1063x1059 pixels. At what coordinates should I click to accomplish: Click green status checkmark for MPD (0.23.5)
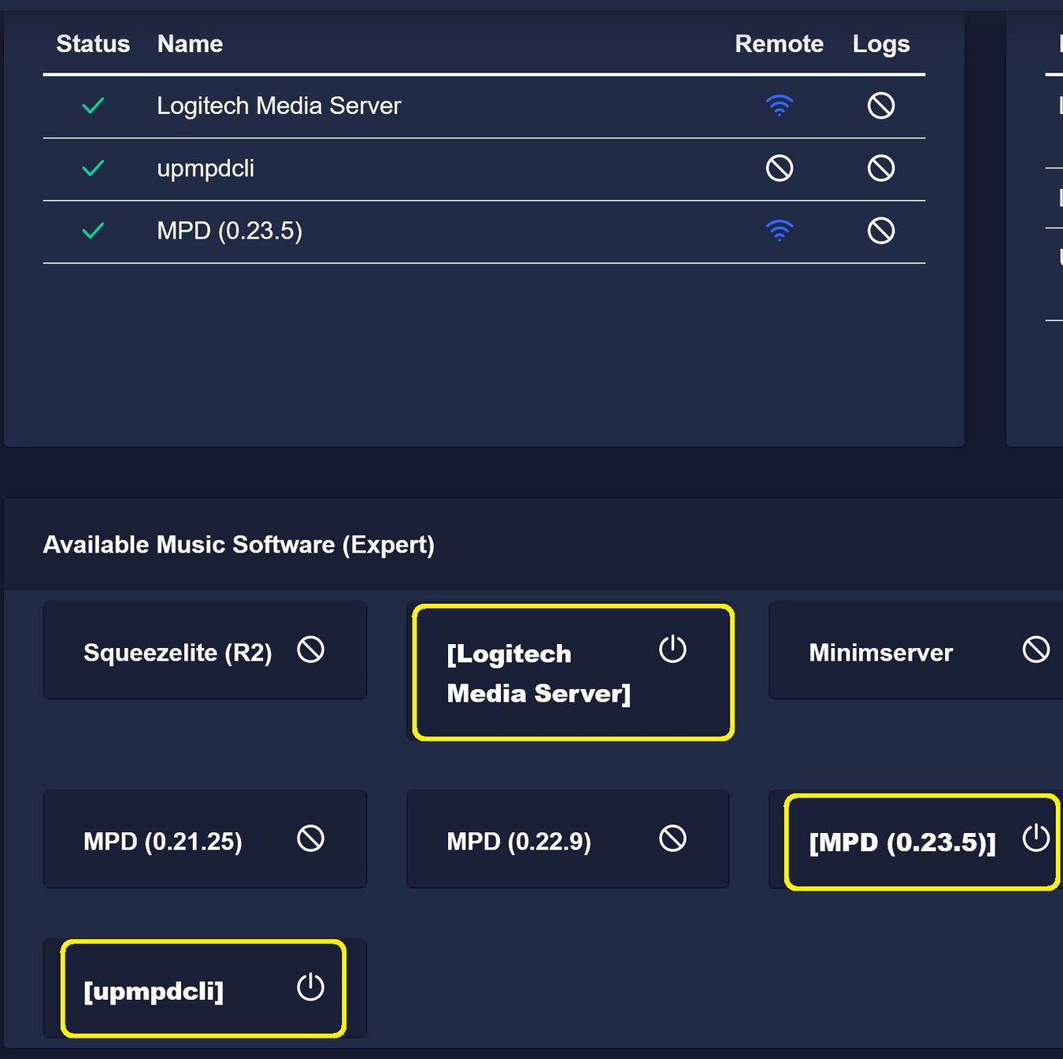[x=93, y=231]
